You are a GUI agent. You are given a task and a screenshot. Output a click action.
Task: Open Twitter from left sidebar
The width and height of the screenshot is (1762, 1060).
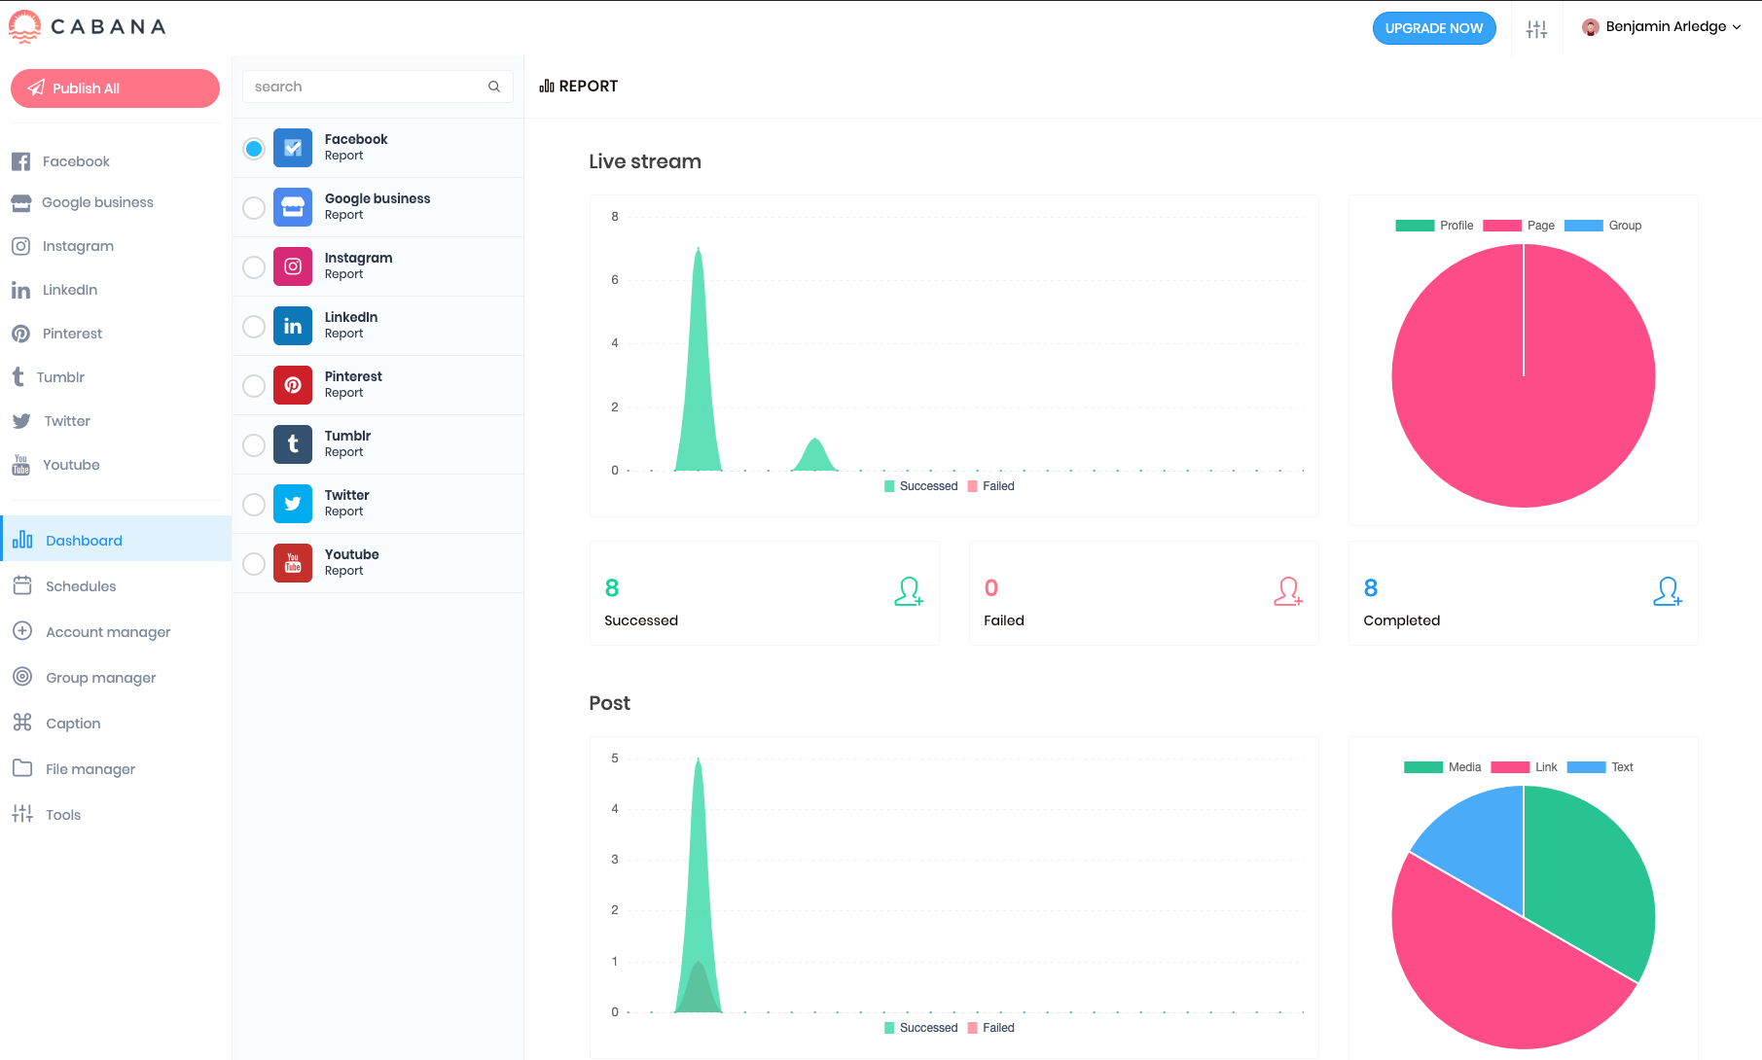[x=66, y=421]
